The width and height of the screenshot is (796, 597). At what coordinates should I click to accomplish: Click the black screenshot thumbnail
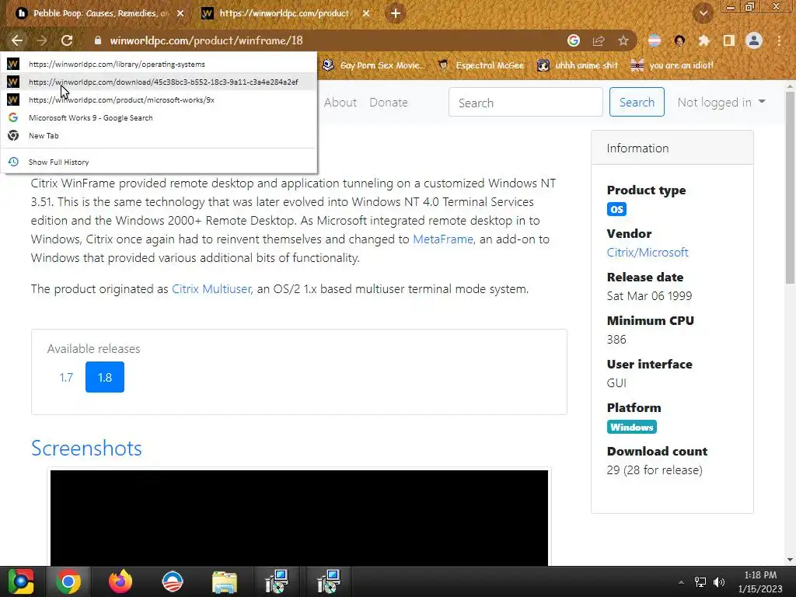click(x=299, y=518)
